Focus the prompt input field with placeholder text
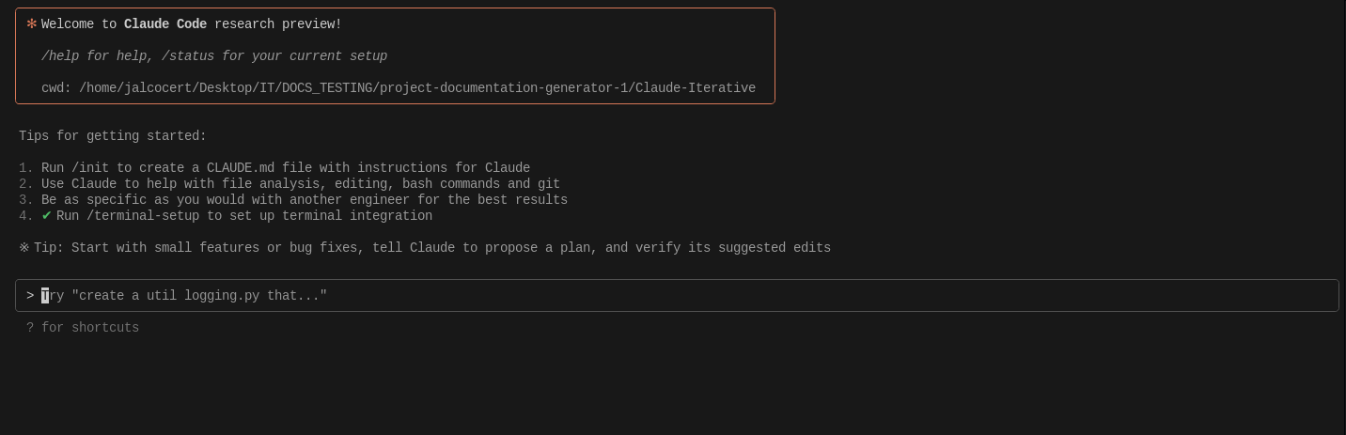This screenshot has width=1346, height=435. pyautogui.click(x=677, y=295)
